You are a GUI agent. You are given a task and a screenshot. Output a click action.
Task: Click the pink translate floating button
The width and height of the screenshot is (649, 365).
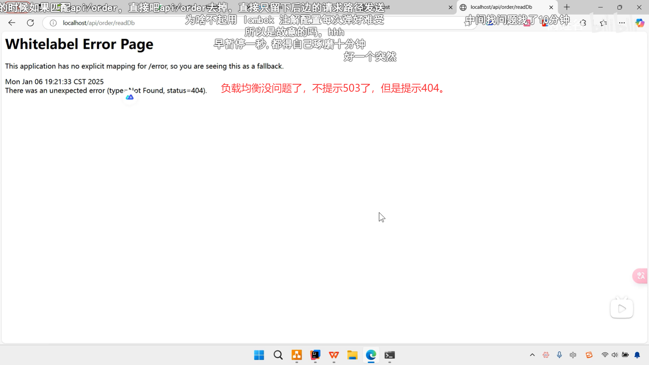(641, 276)
